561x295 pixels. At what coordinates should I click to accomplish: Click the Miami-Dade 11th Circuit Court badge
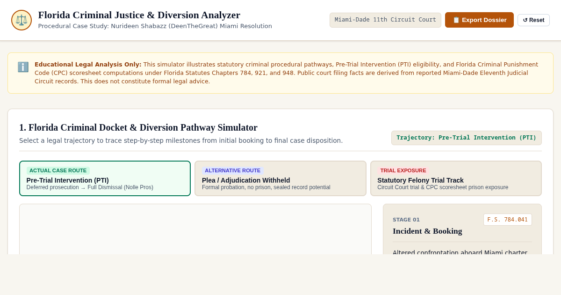click(x=385, y=20)
